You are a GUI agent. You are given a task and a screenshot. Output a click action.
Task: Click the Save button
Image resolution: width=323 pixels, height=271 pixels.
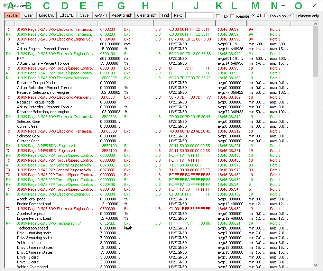[84, 15]
